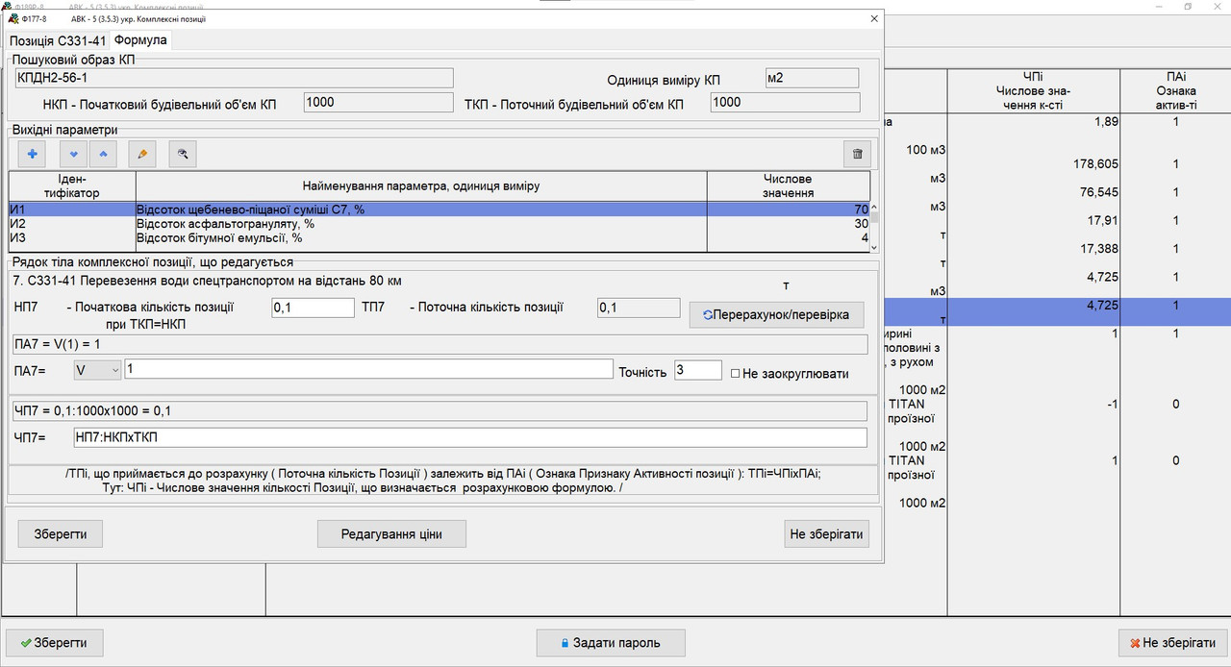Click the ЧПі value '-1' in the background table
The image size is (1231, 667).
1113,405
